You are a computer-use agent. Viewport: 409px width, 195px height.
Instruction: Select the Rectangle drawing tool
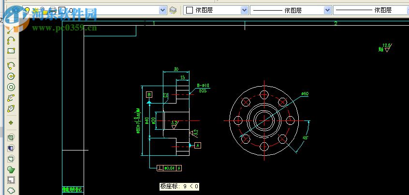pos(11,51)
